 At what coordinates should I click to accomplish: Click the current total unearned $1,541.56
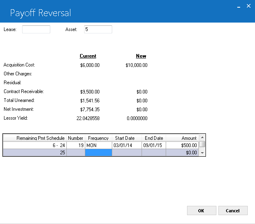click(x=90, y=100)
